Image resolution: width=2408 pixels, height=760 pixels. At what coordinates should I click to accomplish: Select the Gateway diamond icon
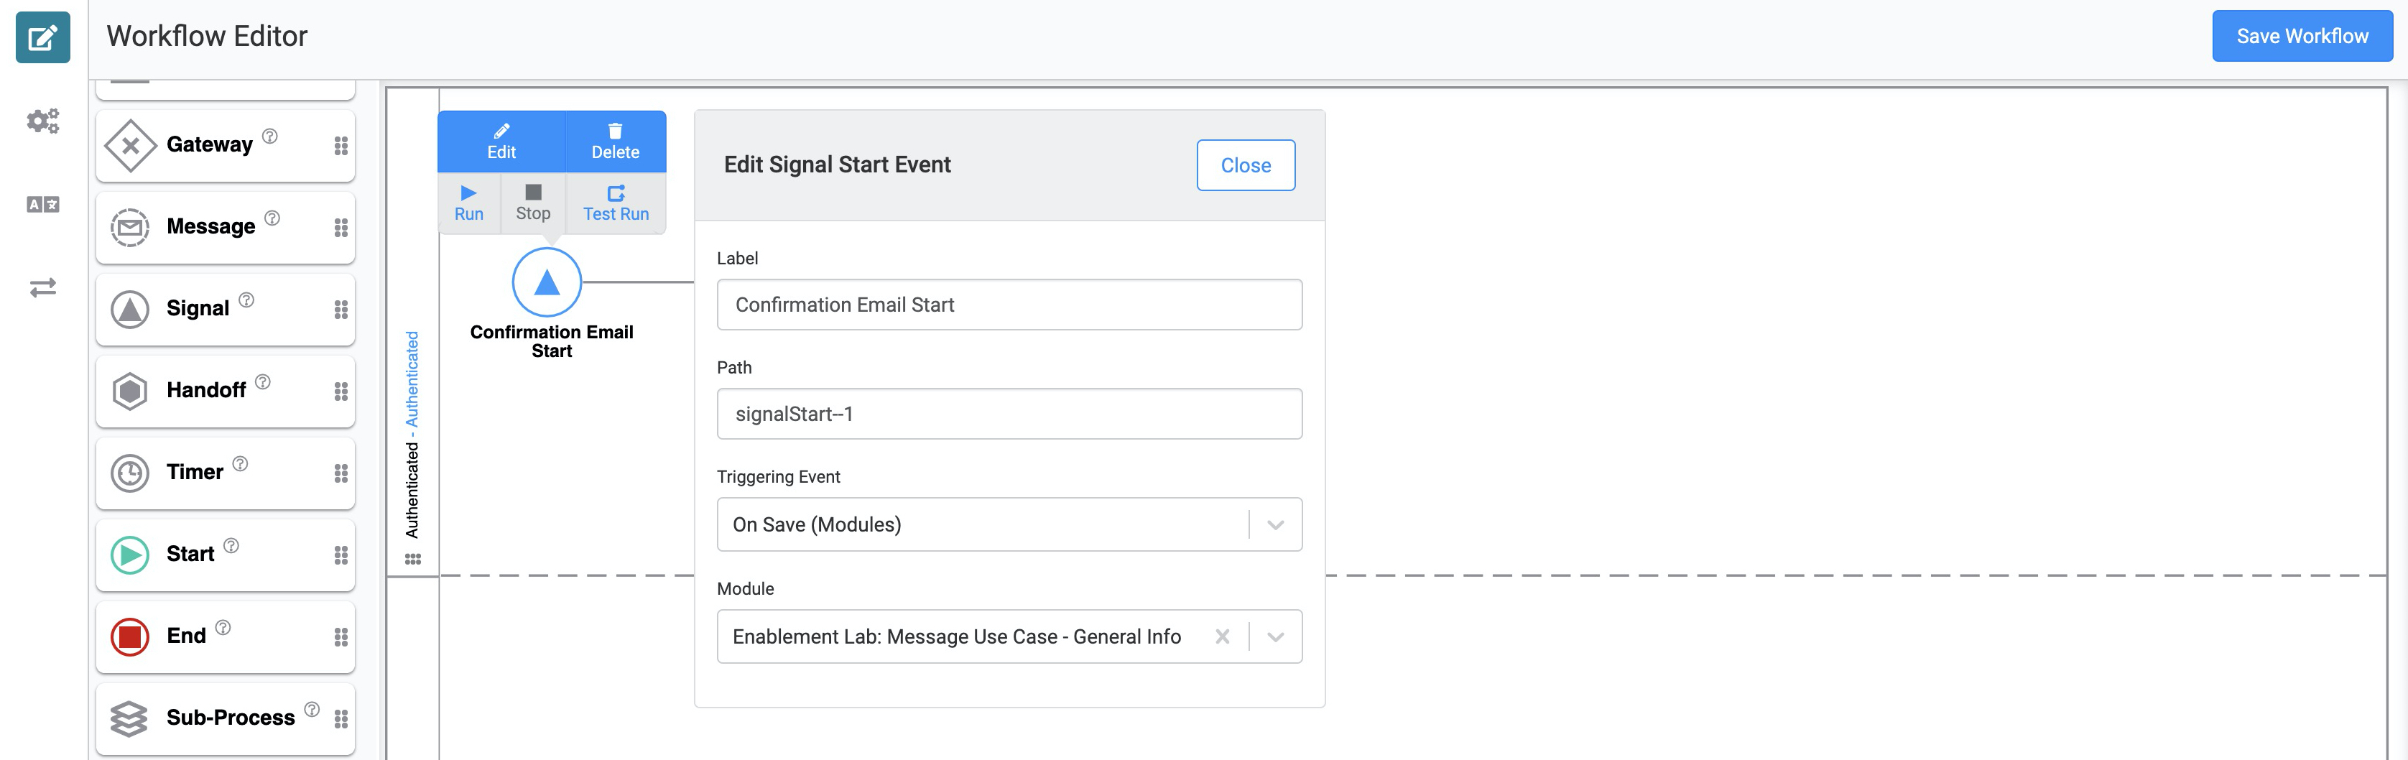pyautogui.click(x=130, y=146)
